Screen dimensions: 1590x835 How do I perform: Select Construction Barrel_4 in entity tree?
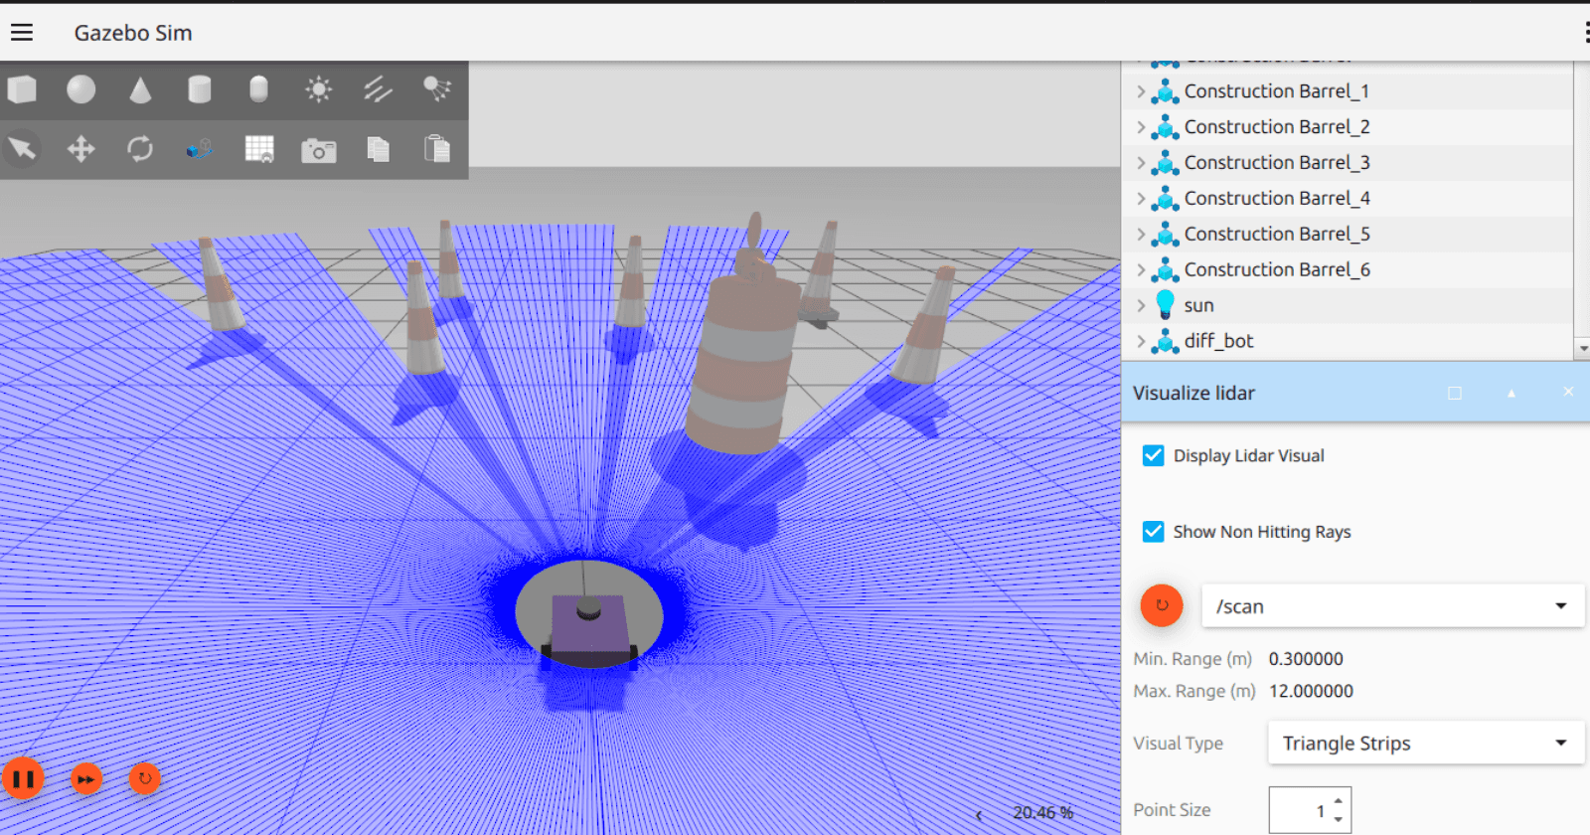click(1277, 199)
